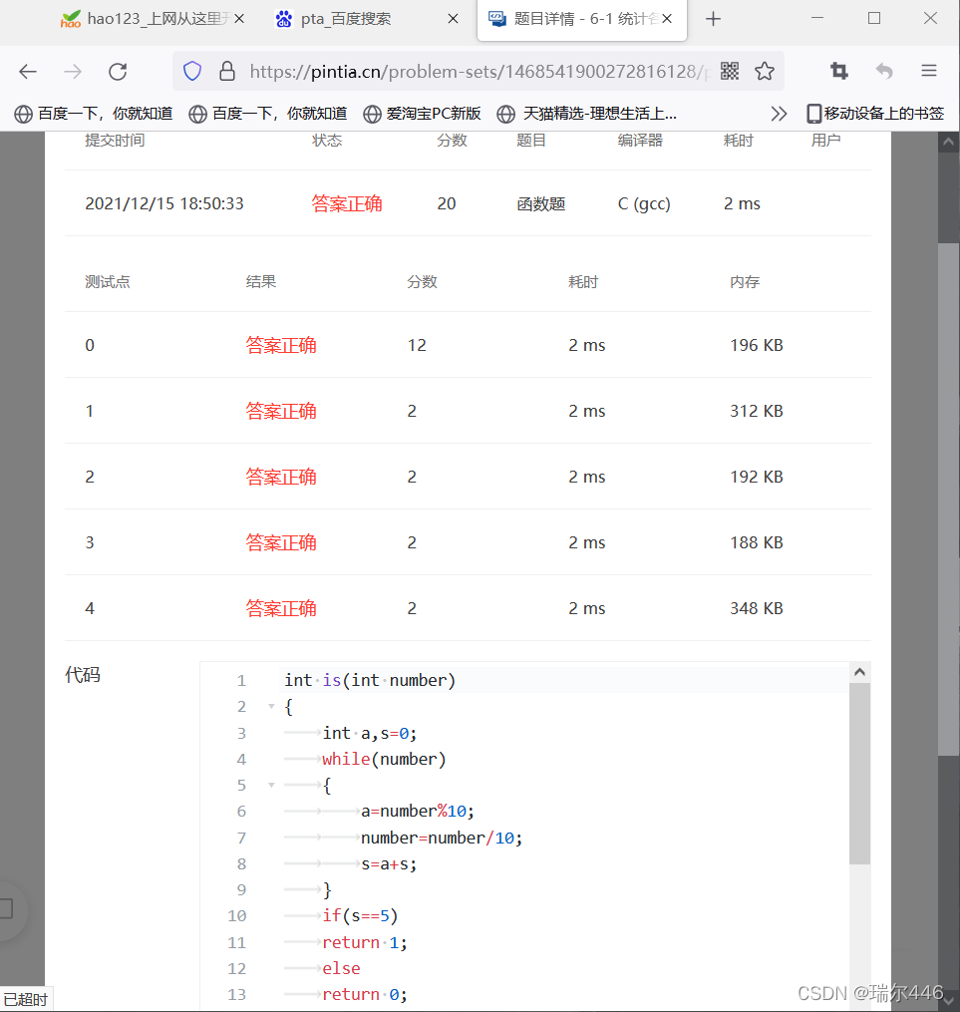Close the 题目详情 tab
The image size is (960, 1012).
667,19
